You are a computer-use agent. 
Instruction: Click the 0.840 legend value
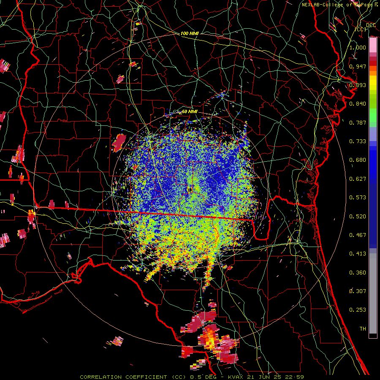point(358,103)
